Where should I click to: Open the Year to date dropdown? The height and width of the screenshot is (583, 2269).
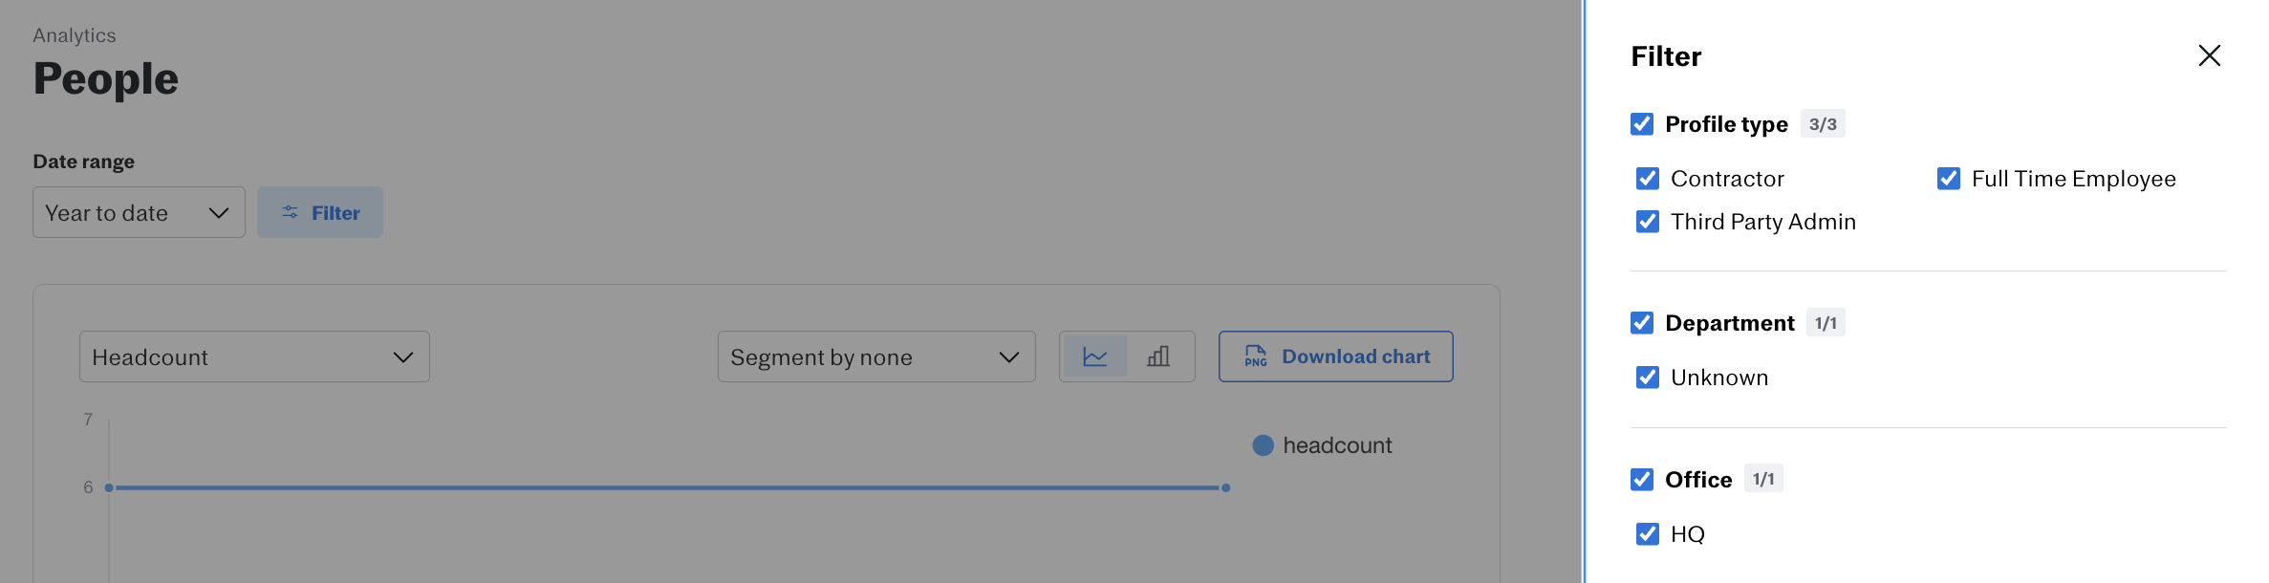click(139, 212)
